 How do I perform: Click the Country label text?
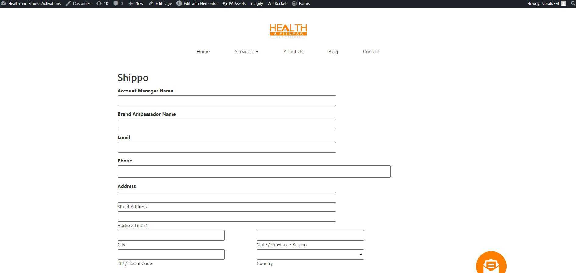click(x=265, y=264)
